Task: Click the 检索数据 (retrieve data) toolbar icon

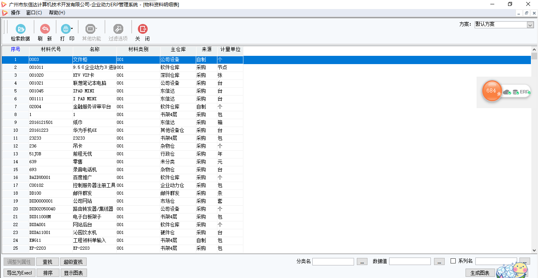Action: 20,29
